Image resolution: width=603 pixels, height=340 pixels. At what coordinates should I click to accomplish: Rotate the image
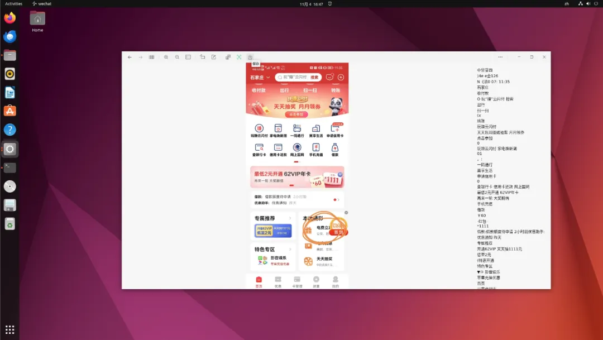202,57
